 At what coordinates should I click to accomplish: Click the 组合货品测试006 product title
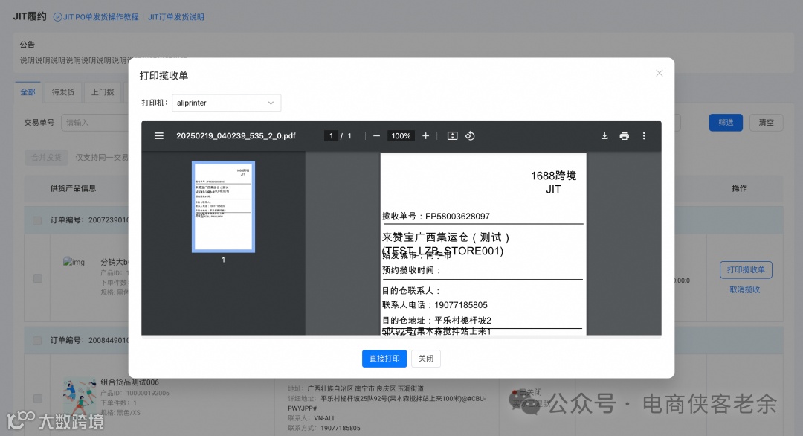129,382
